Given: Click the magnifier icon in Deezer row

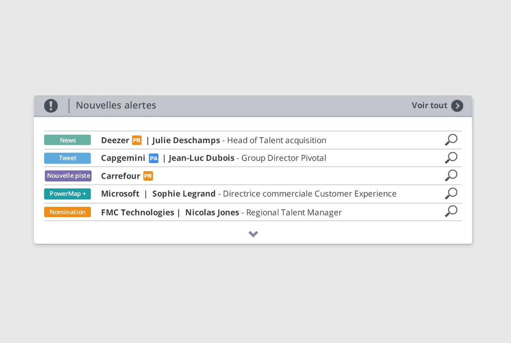Looking at the screenshot, I should tap(451, 140).
